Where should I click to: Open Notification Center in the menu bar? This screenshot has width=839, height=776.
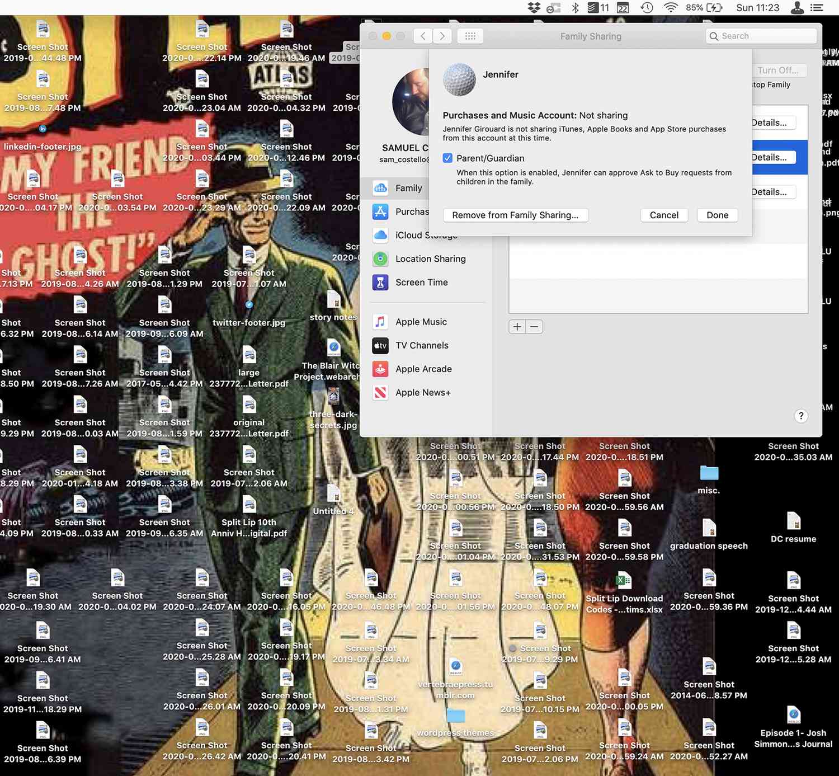(817, 8)
